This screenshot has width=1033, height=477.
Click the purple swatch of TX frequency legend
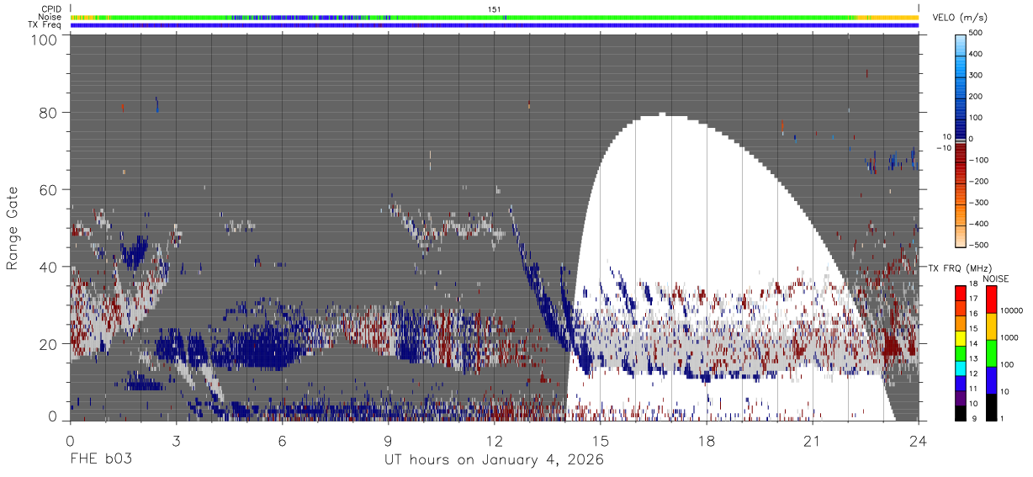[960, 397]
